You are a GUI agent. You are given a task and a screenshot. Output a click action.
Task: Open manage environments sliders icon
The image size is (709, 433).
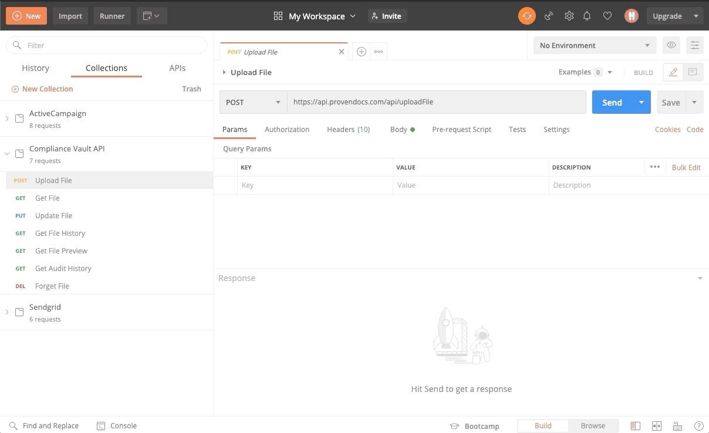[695, 45]
